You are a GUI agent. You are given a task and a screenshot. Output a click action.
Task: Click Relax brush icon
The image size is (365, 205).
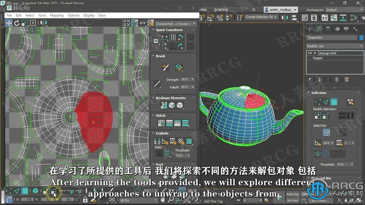[179, 67]
